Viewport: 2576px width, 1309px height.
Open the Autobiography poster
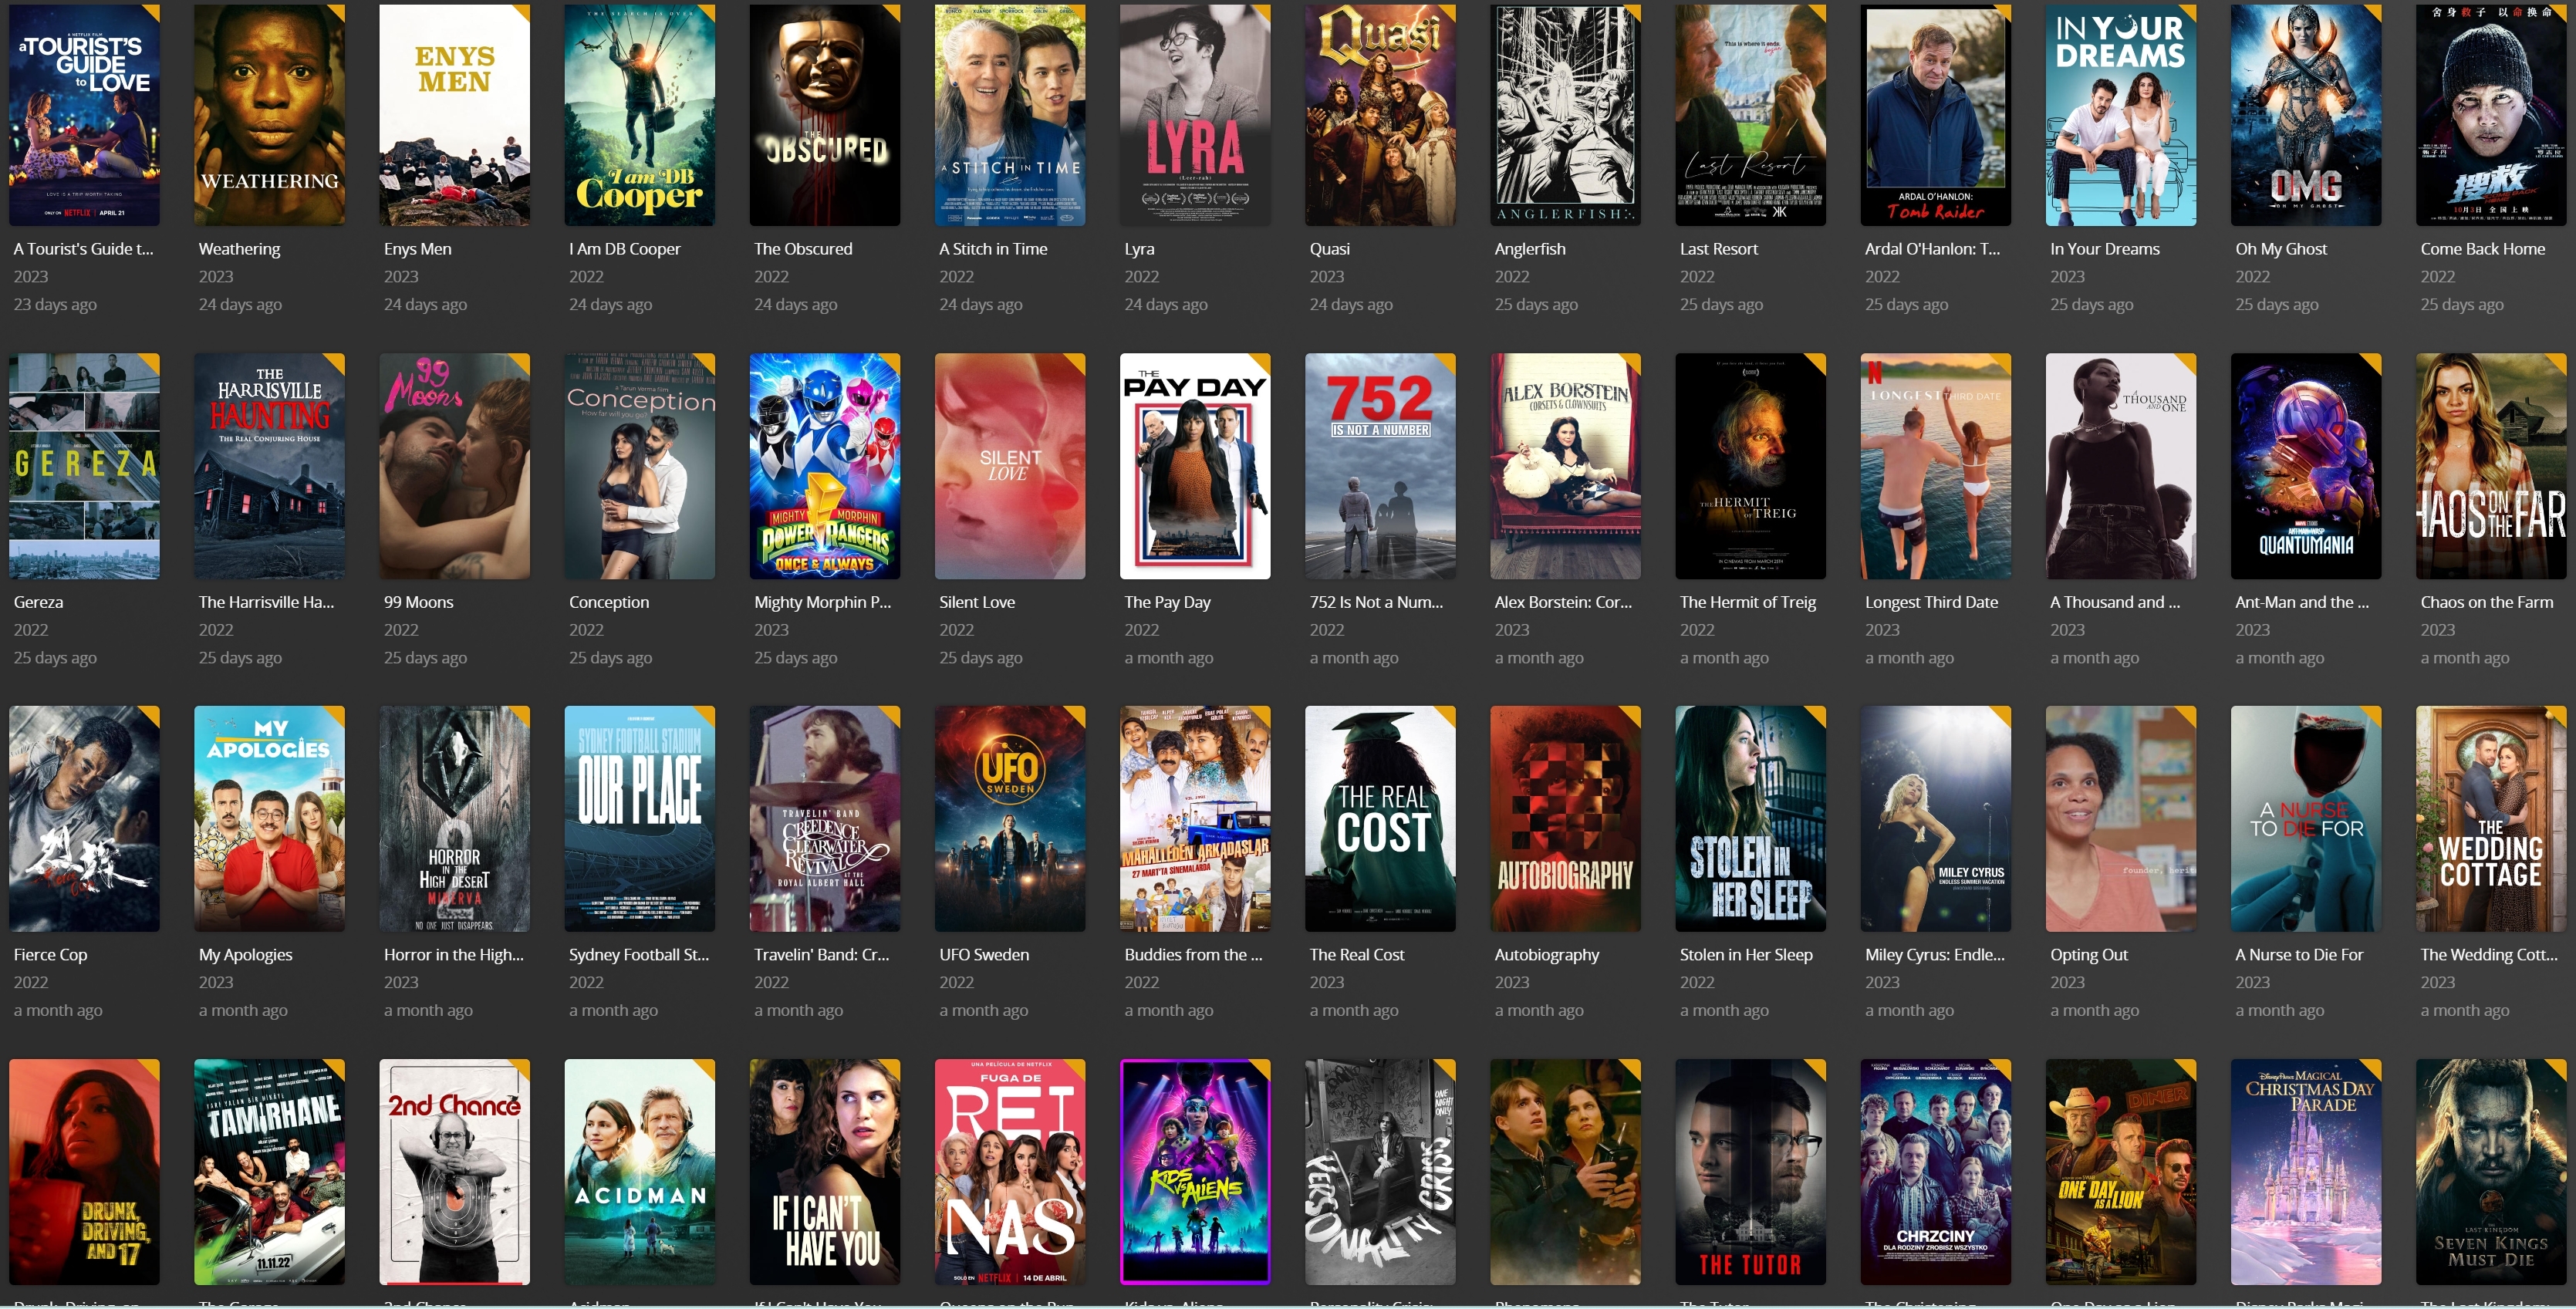point(1565,819)
